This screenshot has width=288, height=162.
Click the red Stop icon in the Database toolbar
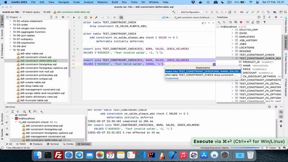point(241,22)
